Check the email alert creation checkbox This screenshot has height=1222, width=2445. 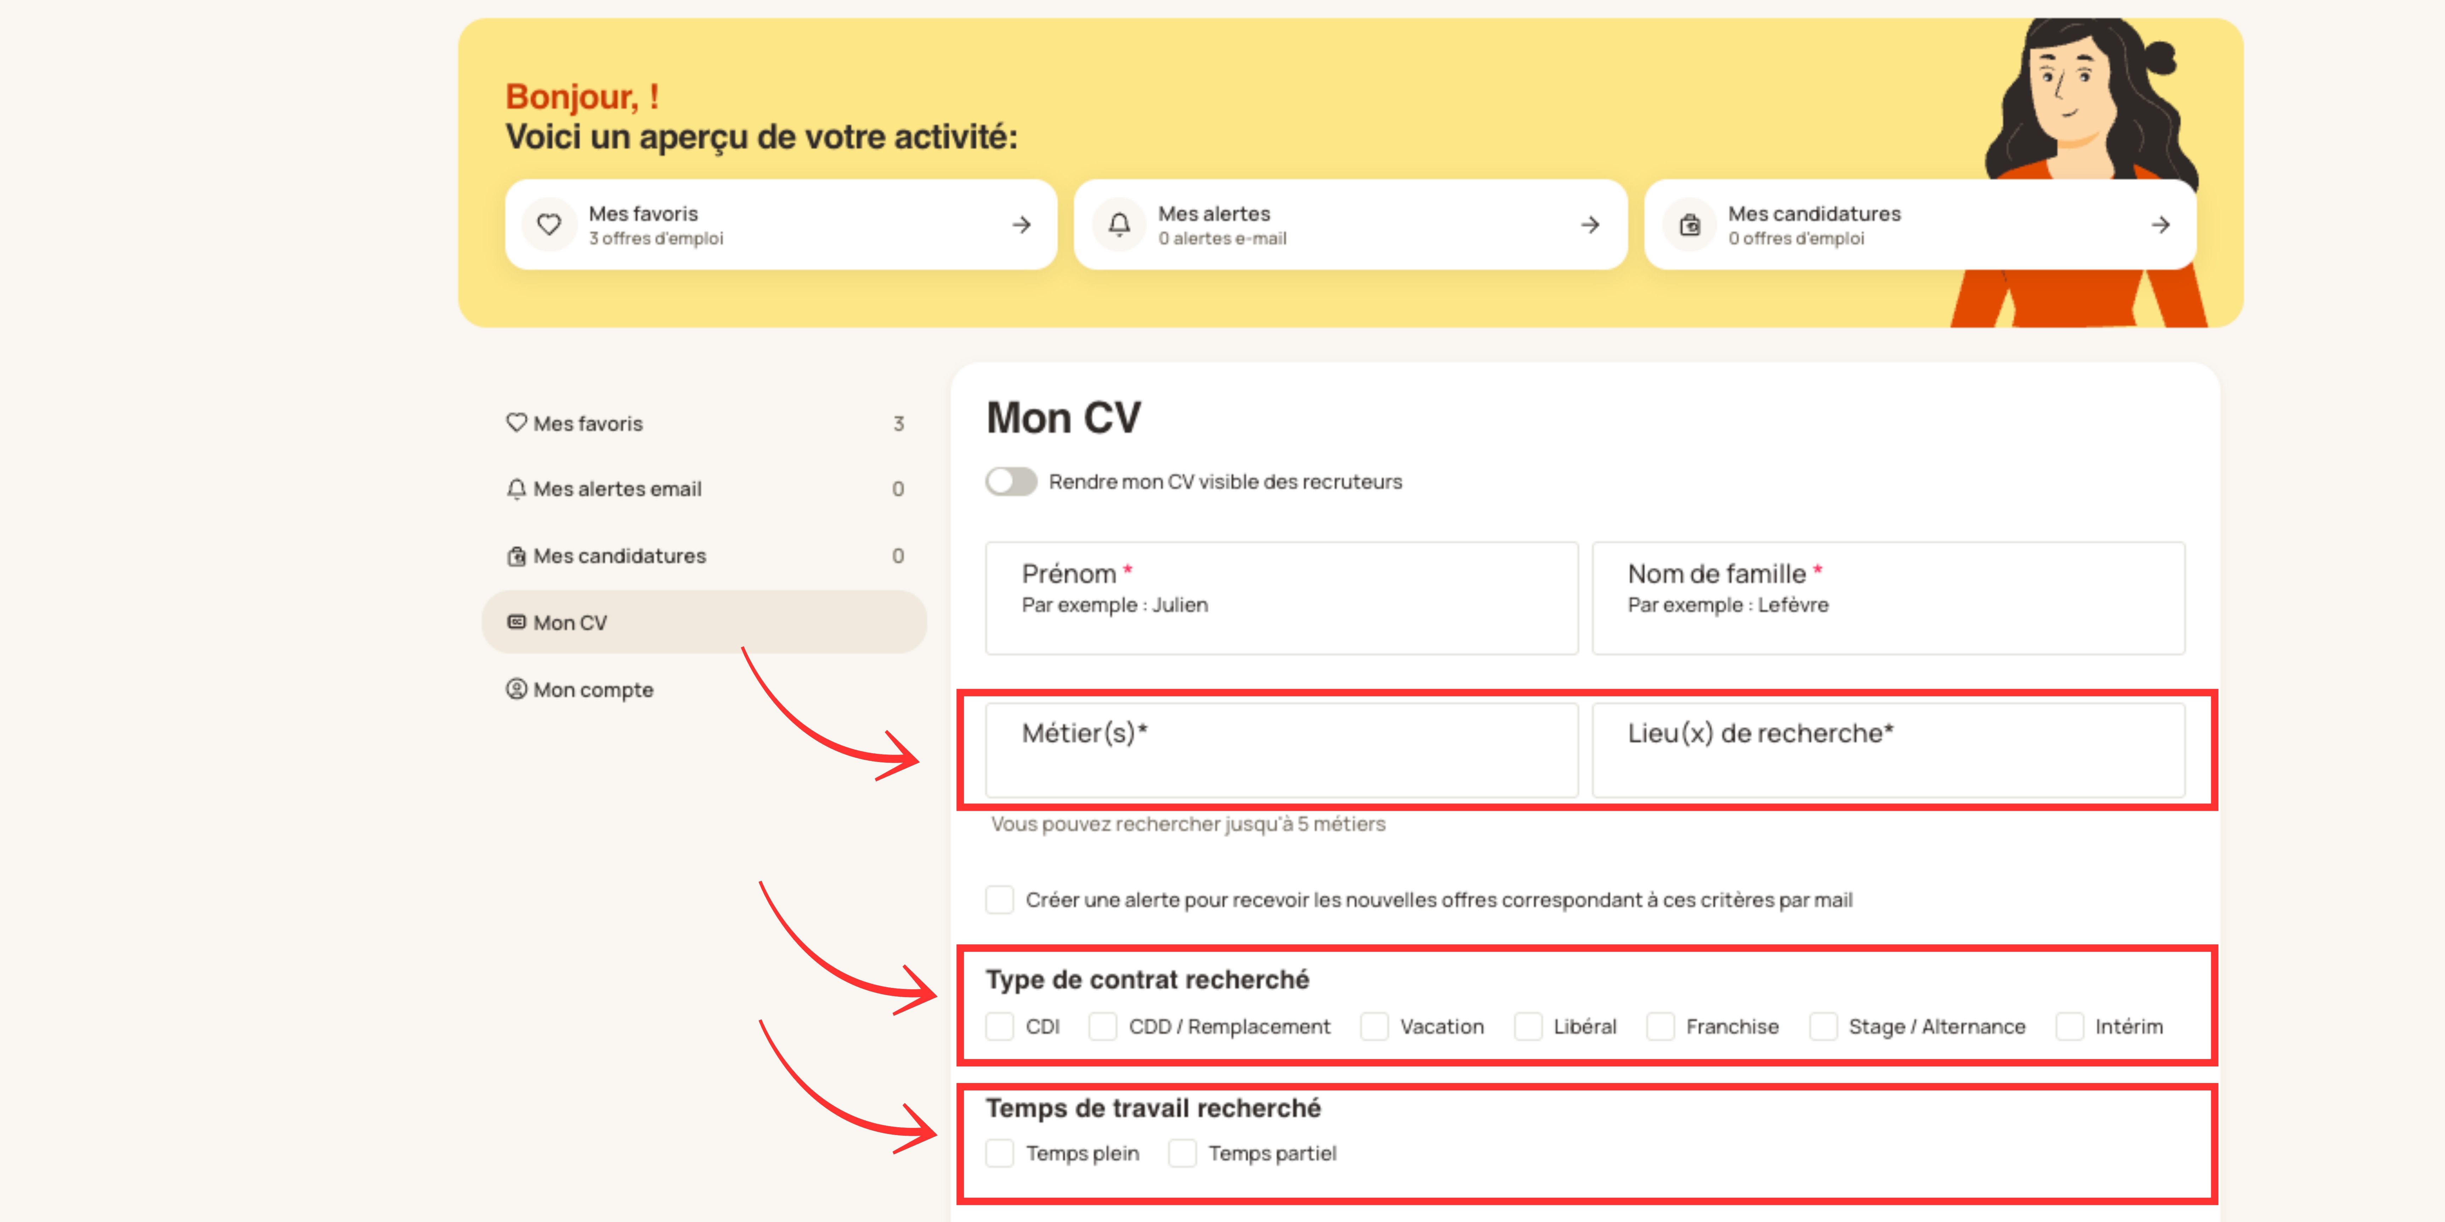999,900
